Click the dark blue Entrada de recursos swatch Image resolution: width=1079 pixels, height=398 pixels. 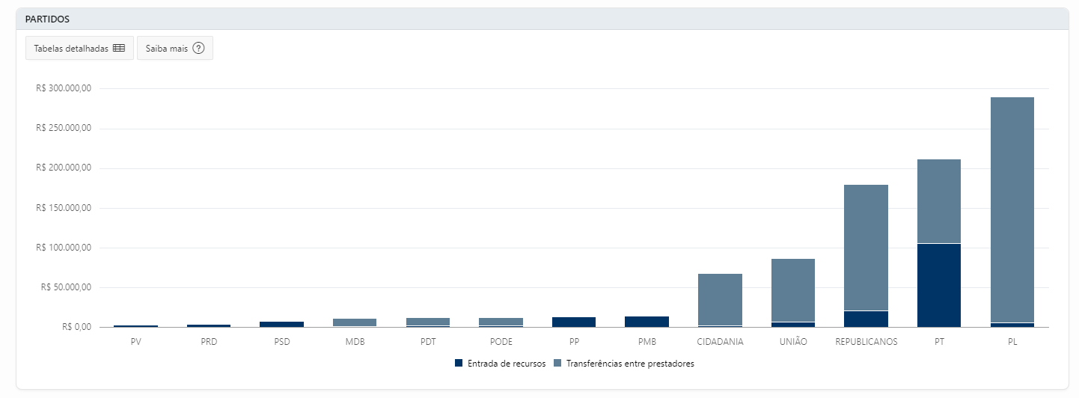tap(459, 364)
